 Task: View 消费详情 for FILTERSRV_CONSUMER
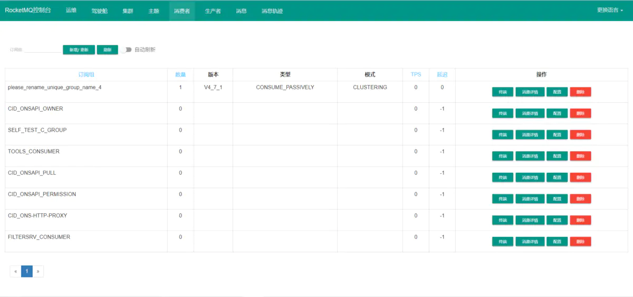(x=530, y=242)
